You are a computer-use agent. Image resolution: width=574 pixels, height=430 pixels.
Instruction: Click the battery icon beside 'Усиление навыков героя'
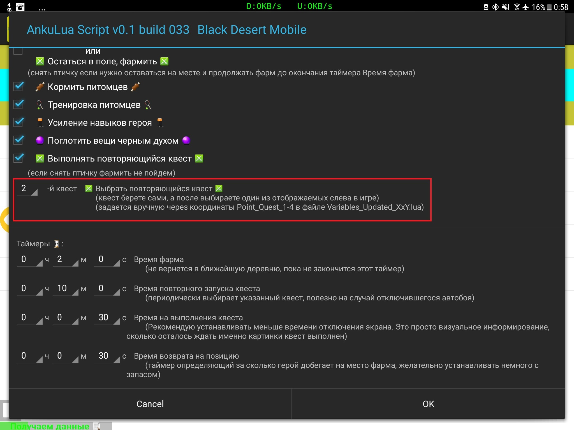(40, 123)
